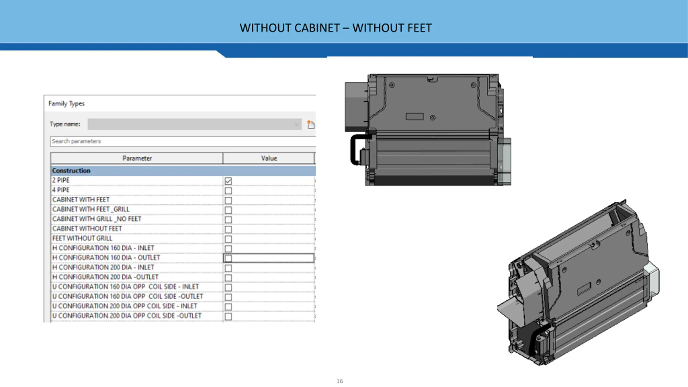Select H CONFIGURATION 160 DIA - OUTLET label

tap(106, 258)
